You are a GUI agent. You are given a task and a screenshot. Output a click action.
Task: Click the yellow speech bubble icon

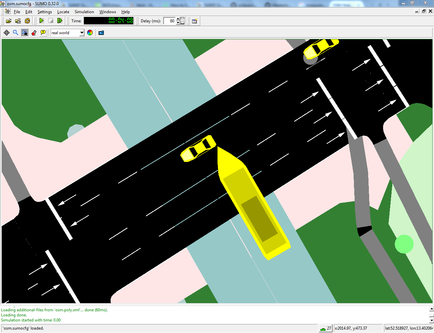(x=43, y=33)
